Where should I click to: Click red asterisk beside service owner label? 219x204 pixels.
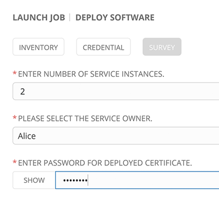pos(15,117)
